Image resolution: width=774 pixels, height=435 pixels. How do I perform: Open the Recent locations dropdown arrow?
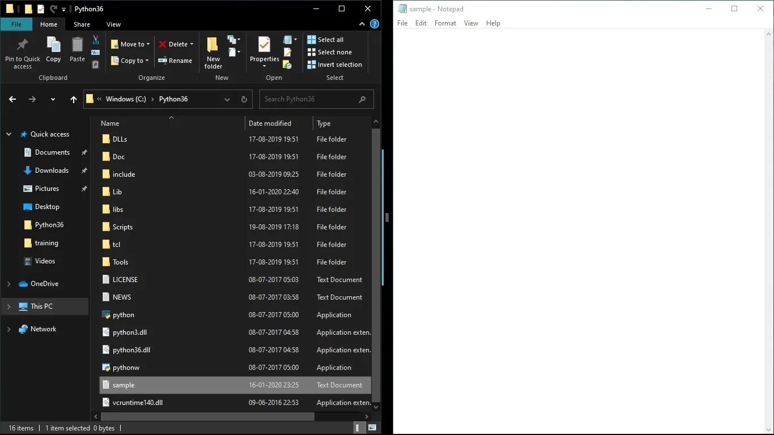53,99
